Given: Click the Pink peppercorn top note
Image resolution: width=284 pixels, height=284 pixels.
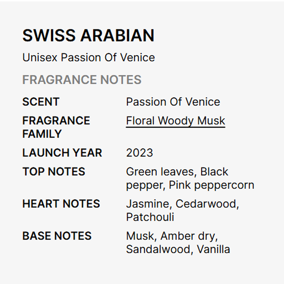Looking at the screenshot, I should (212, 185).
